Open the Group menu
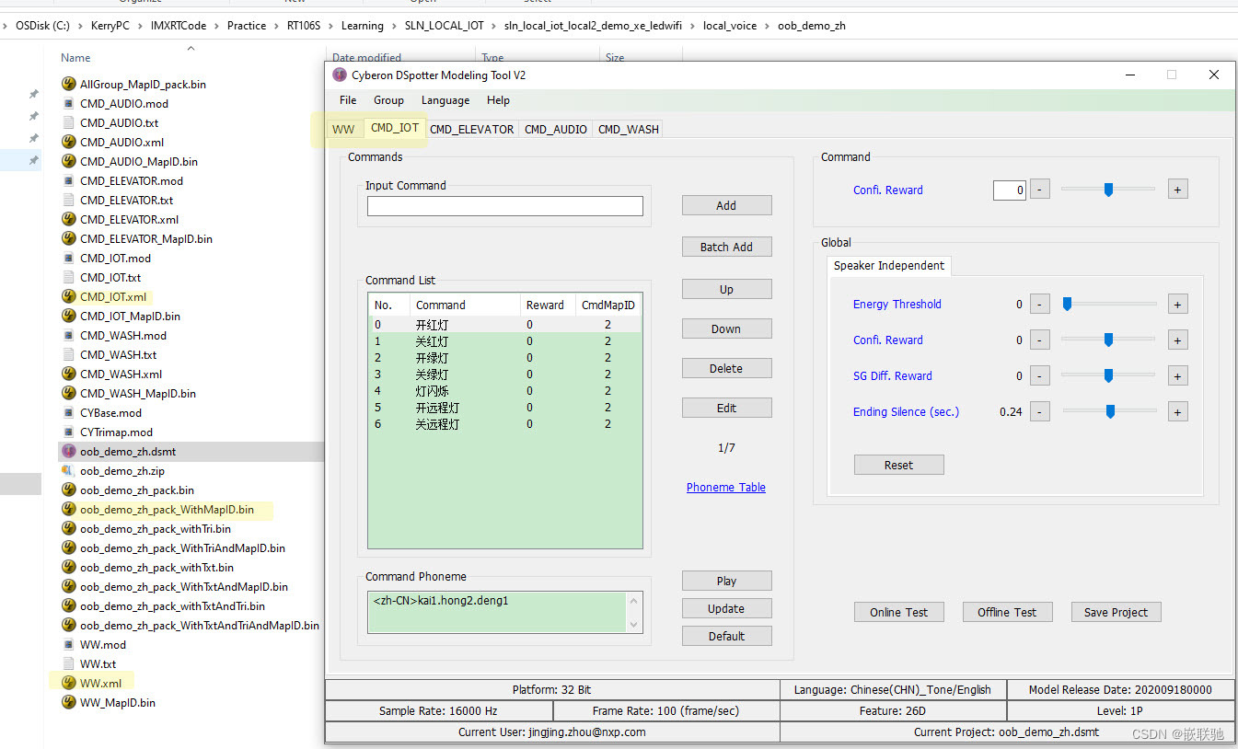The height and width of the screenshot is (749, 1238). [388, 100]
